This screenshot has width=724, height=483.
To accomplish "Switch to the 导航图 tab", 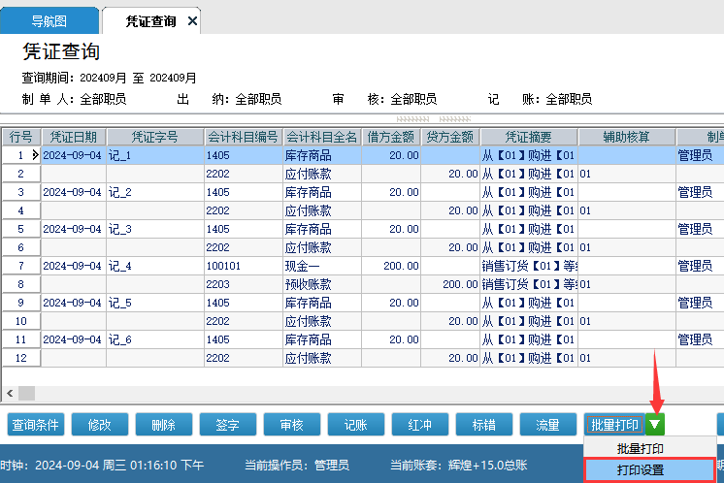I will [x=49, y=20].
